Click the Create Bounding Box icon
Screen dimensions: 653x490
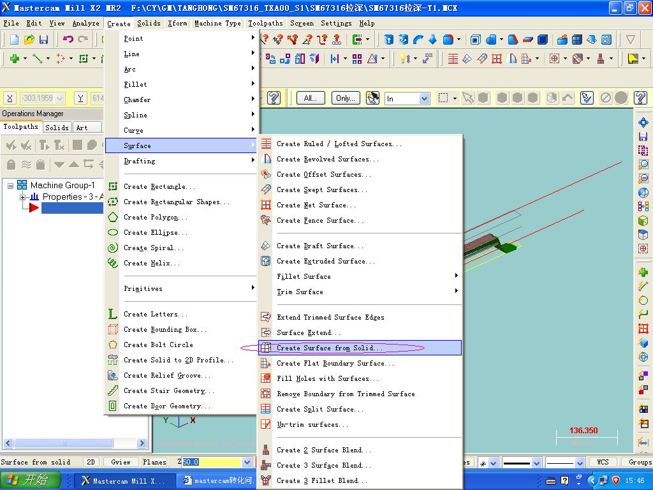[113, 330]
